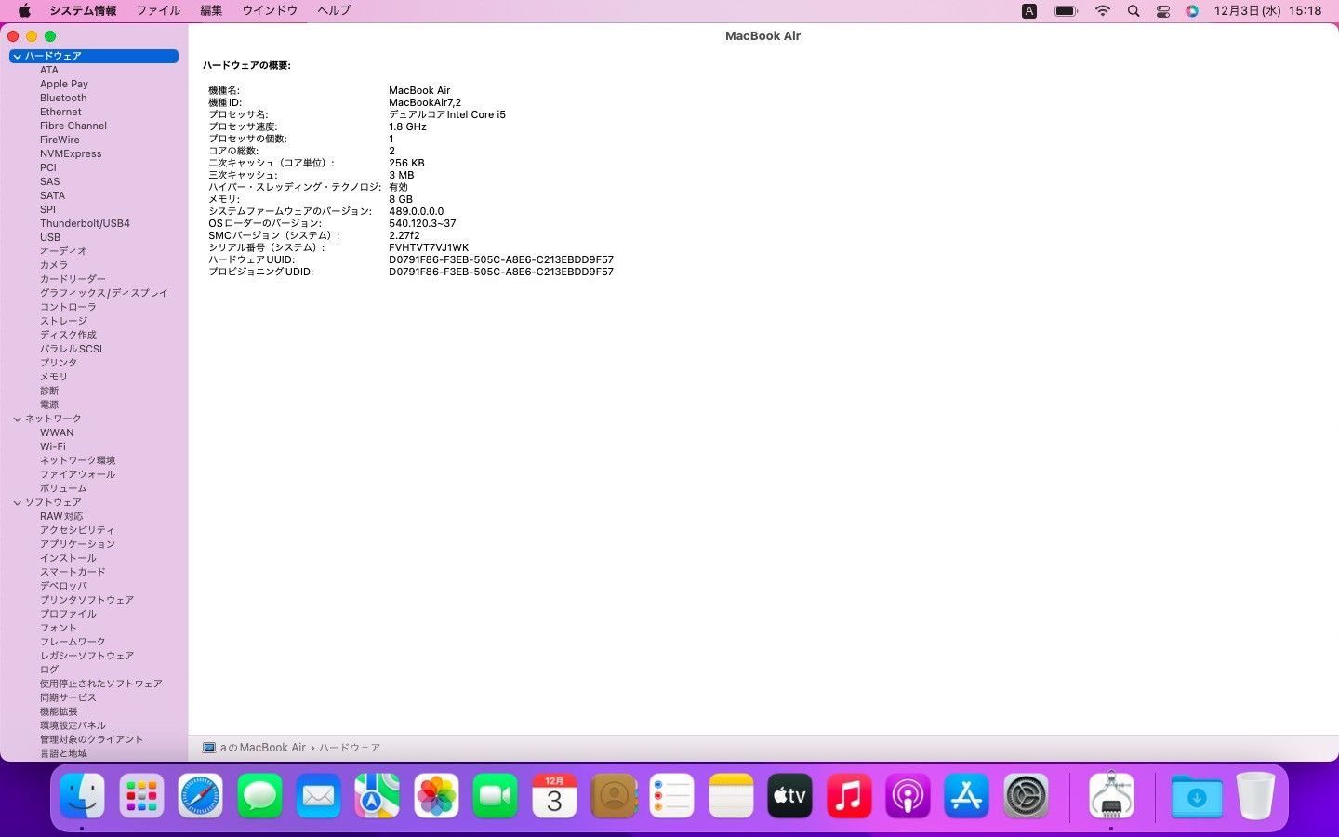Image resolution: width=1339 pixels, height=837 pixels.
Task: Launch Safari from the Dock
Action: [x=201, y=796]
